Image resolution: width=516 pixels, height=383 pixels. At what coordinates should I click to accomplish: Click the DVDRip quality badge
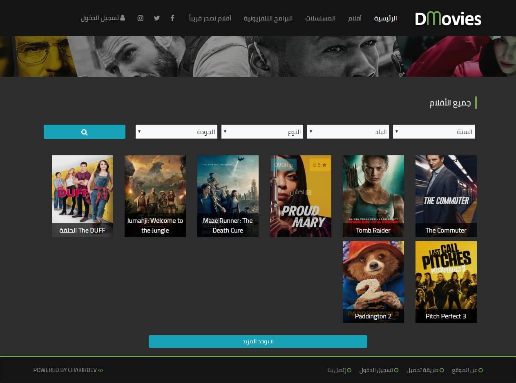tap(283, 165)
